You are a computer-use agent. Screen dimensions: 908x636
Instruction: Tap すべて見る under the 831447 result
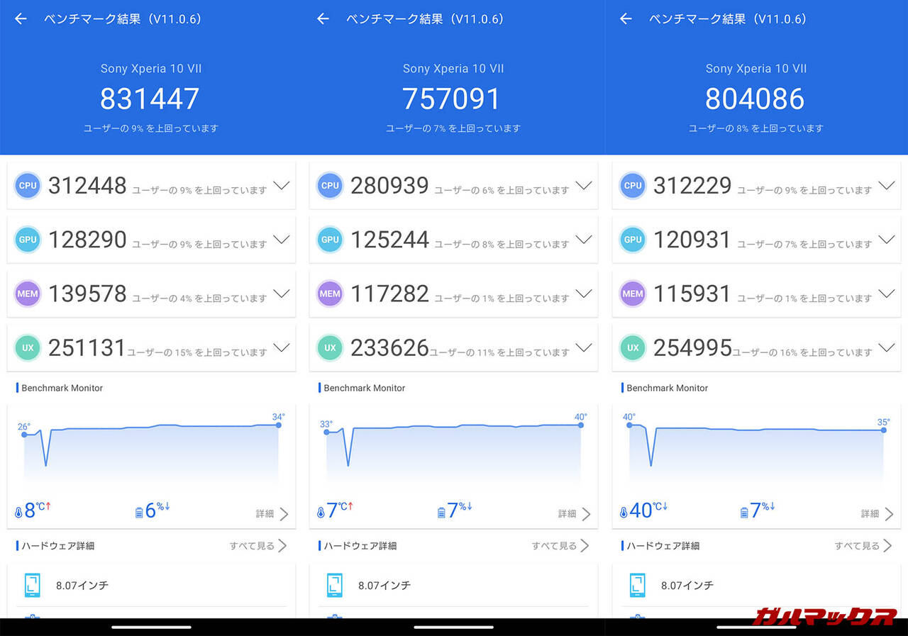pyautogui.click(x=258, y=546)
